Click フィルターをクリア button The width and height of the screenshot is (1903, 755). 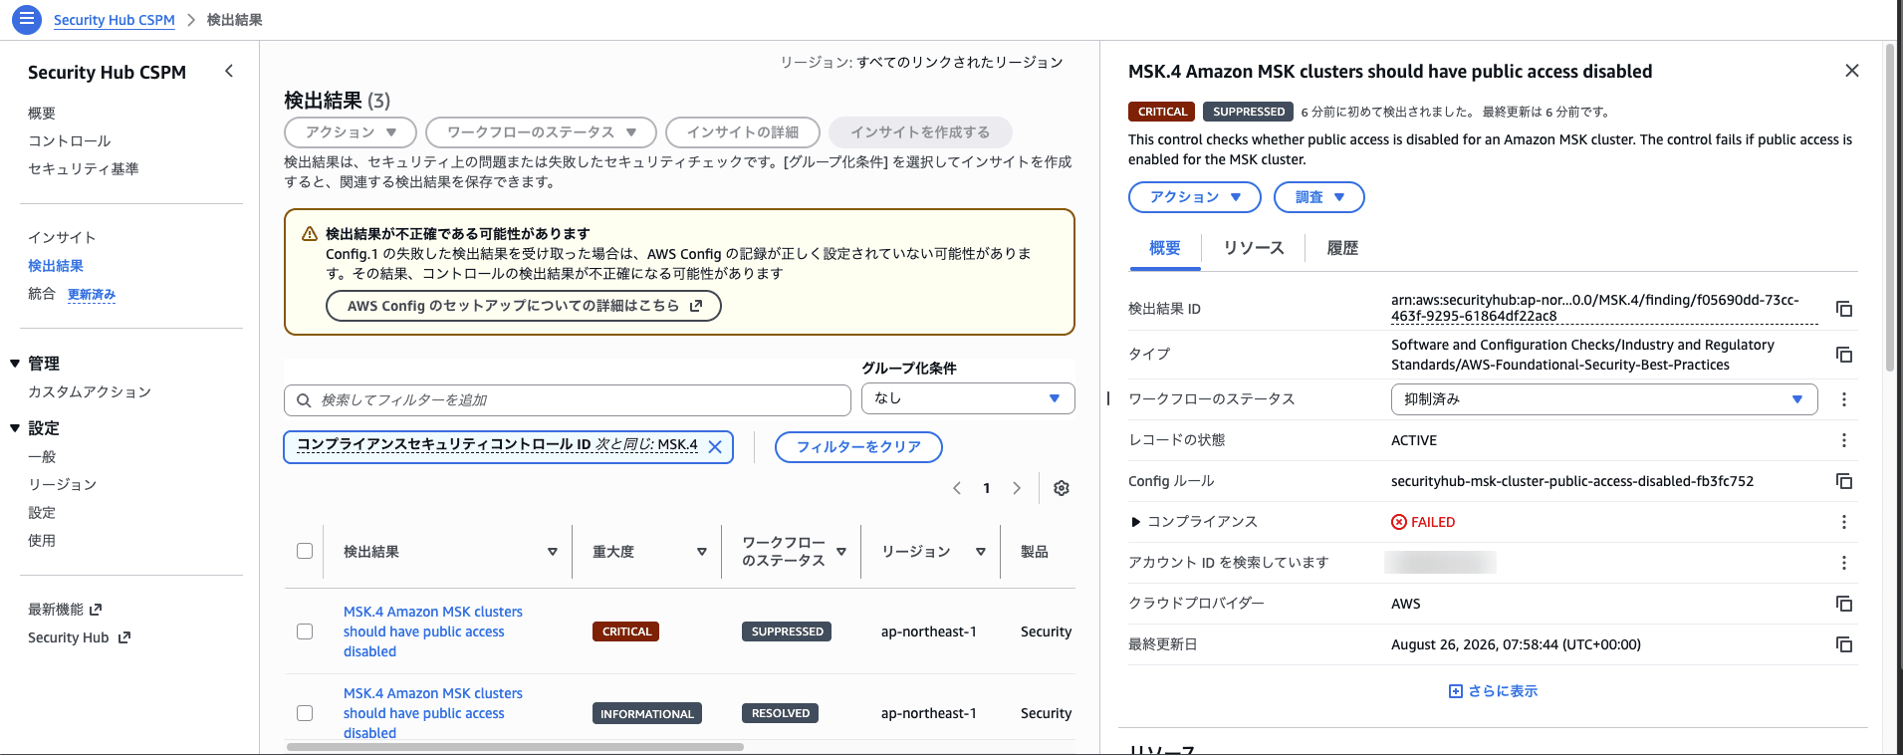pos(858,447)
